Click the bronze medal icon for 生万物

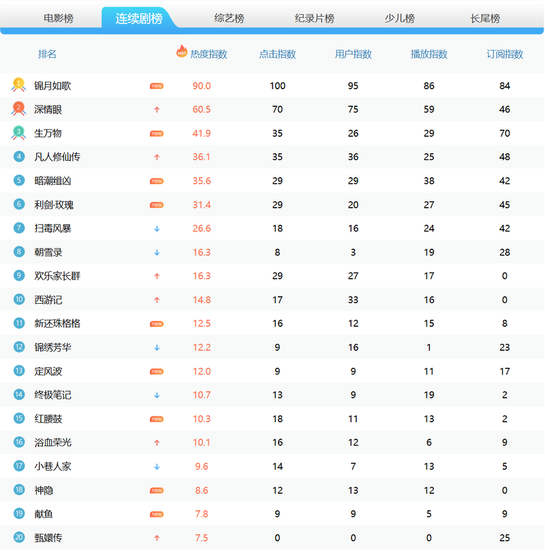click(x=18, y=133)
